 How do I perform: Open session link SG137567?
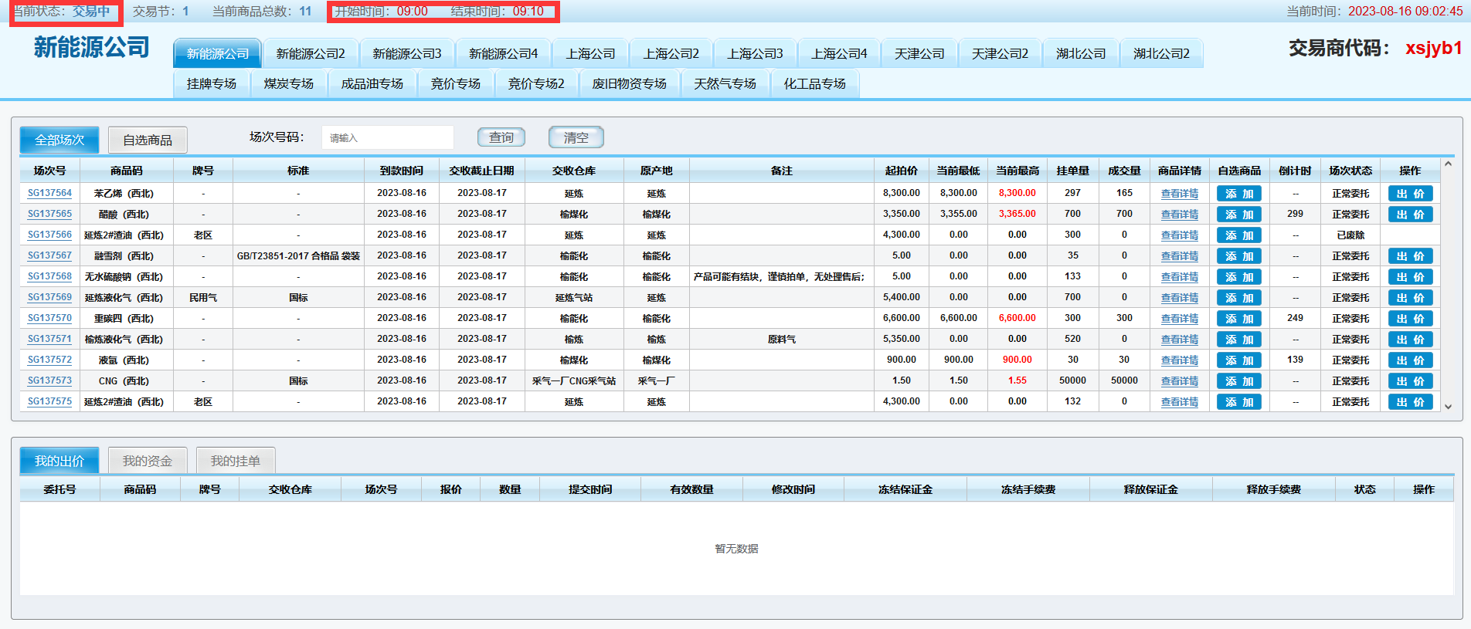tap(49, 255)
